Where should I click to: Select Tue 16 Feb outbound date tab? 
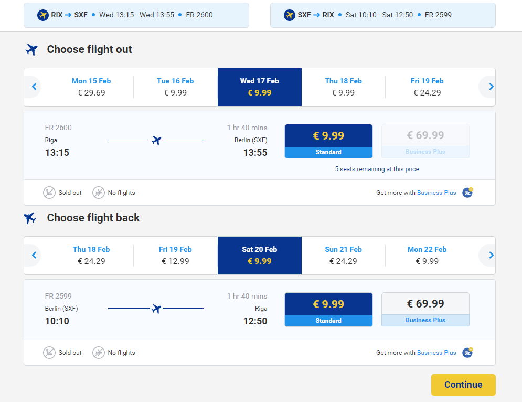pyautogui.click(x=175, y=87)
